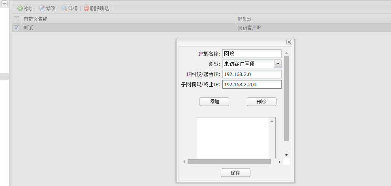The width and height of the screenshot is (391, 186).
Task: Click the dialog's vertical scrollbar thumb
Action: point(287,99)
